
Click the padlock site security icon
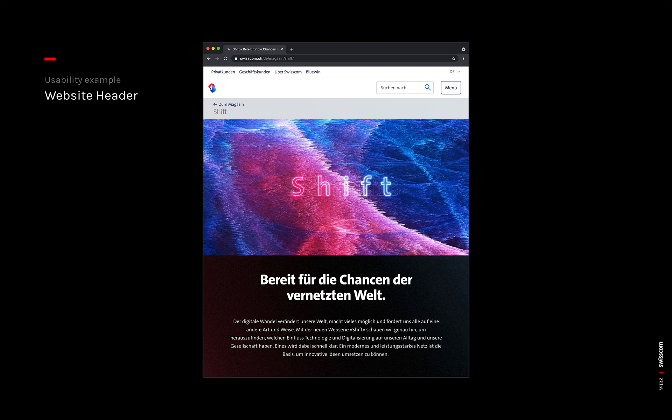236,58
